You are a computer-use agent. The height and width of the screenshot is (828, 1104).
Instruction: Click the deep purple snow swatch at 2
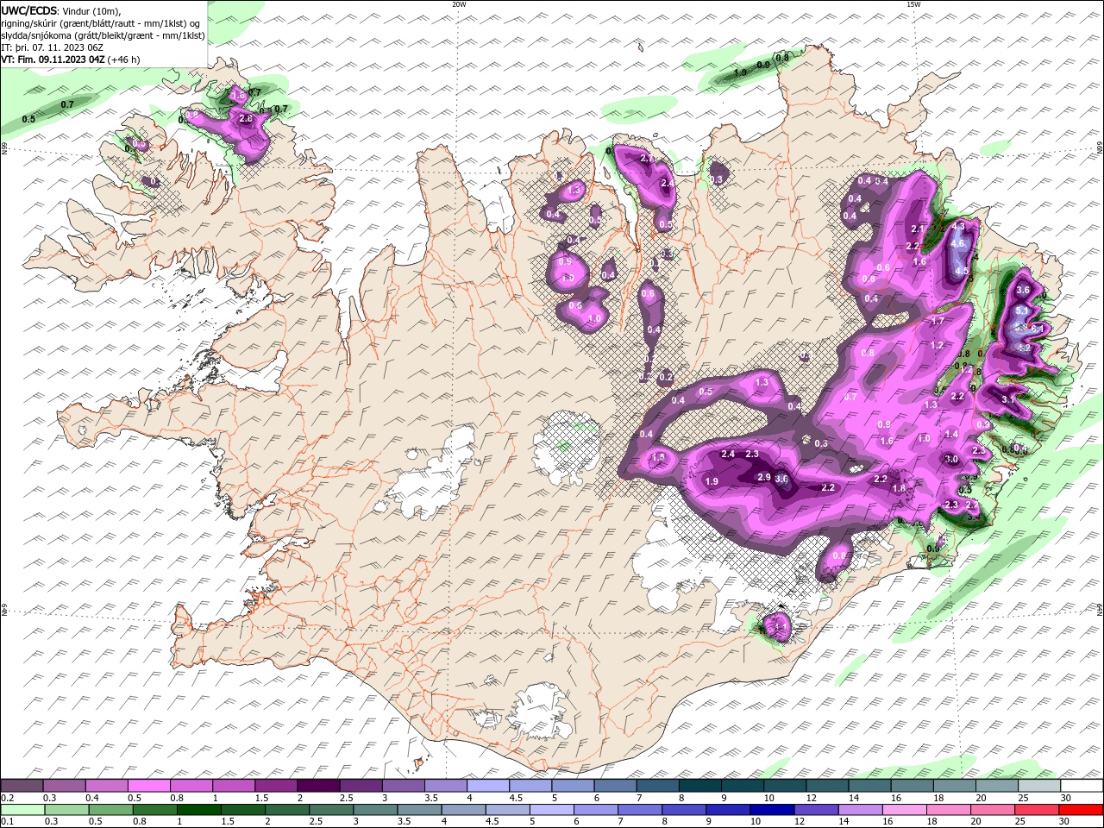(318, 786)
